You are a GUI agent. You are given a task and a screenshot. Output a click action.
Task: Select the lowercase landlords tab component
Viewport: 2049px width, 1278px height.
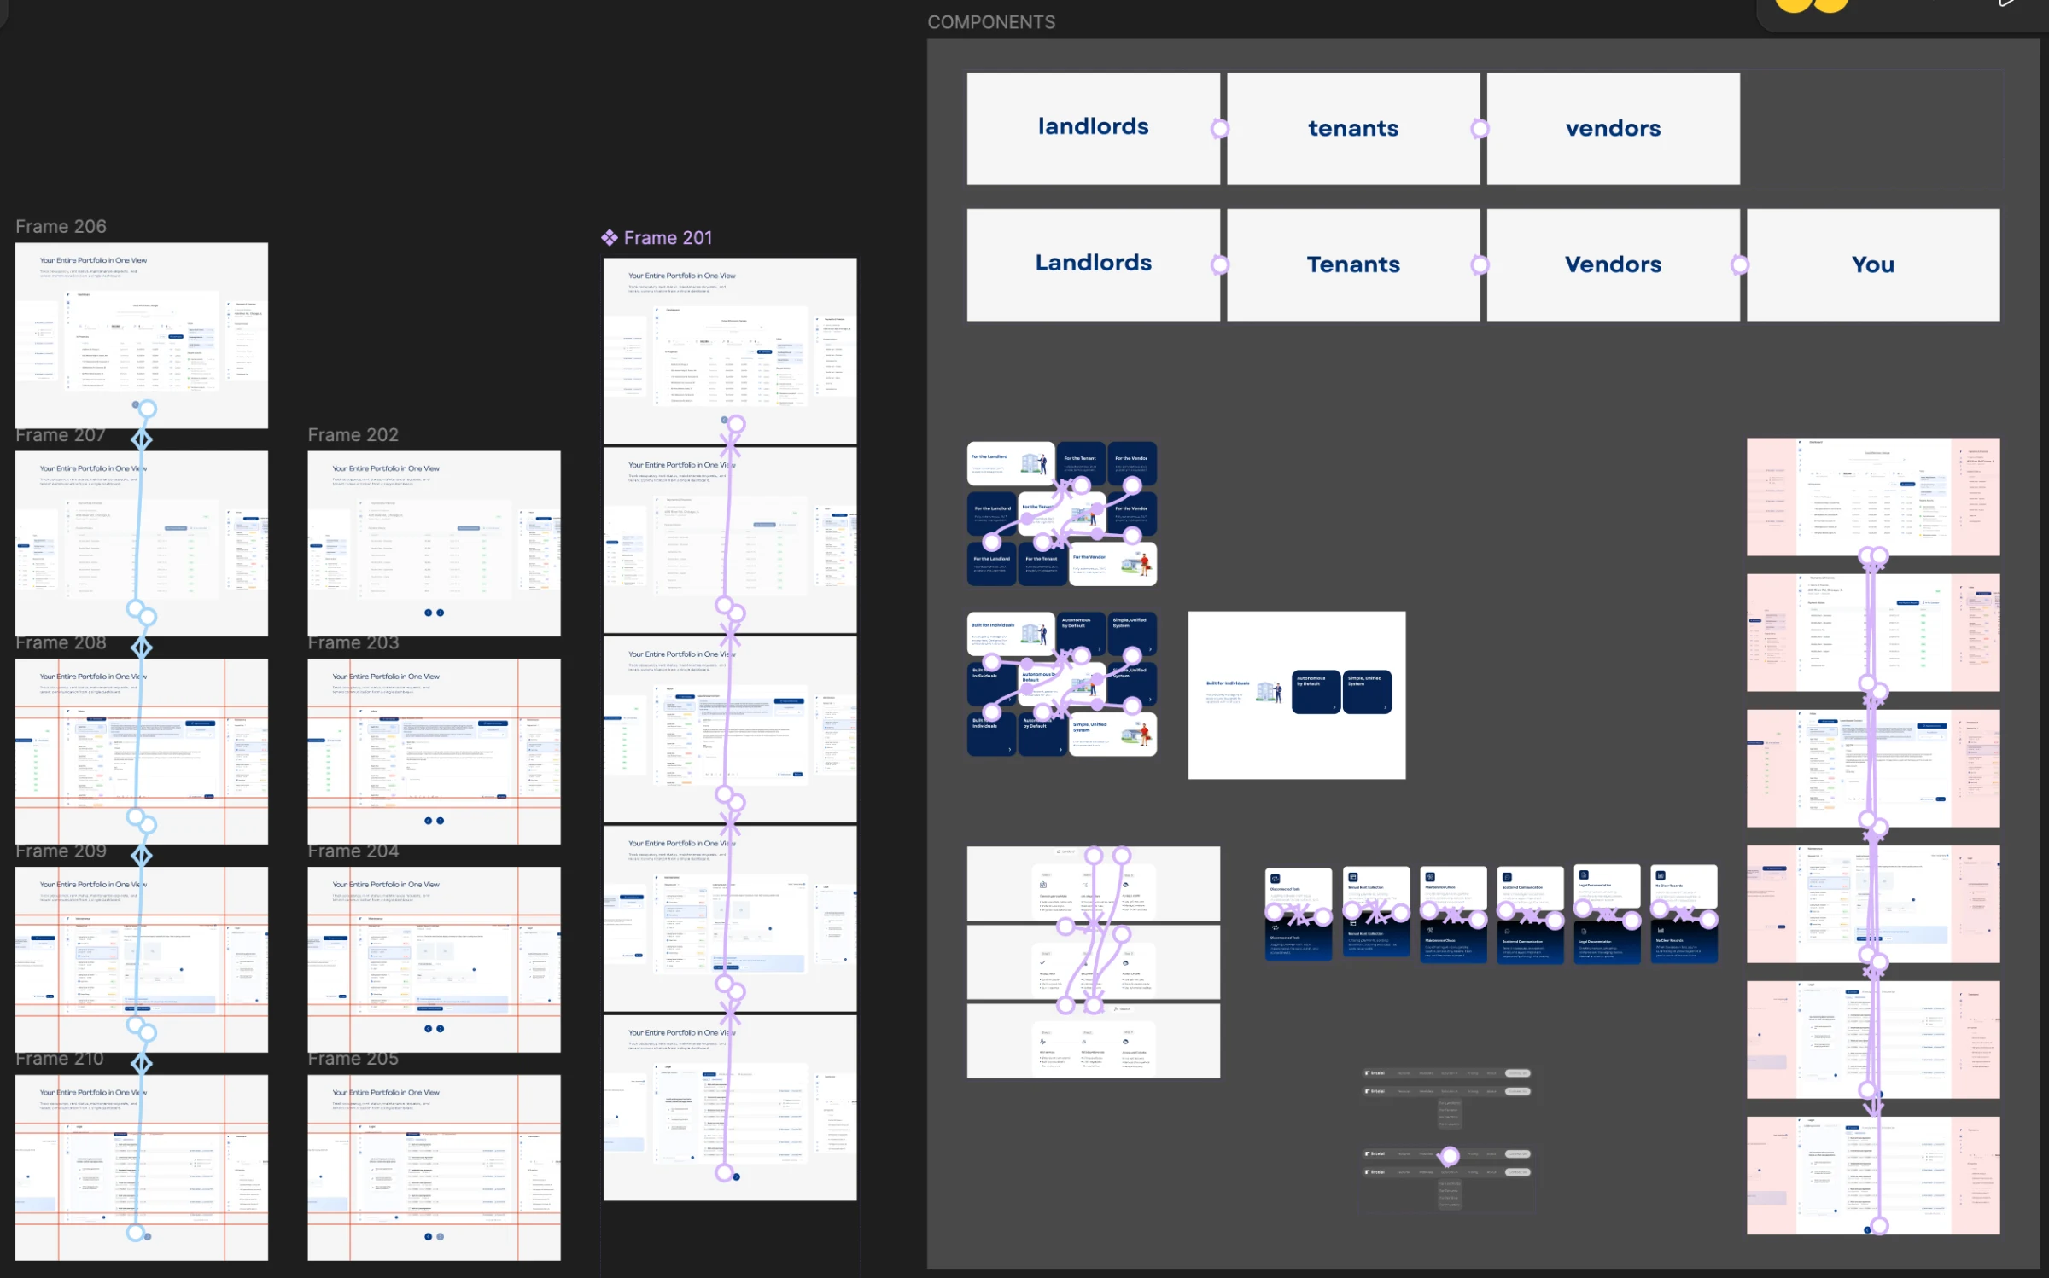pos(1093,129)
